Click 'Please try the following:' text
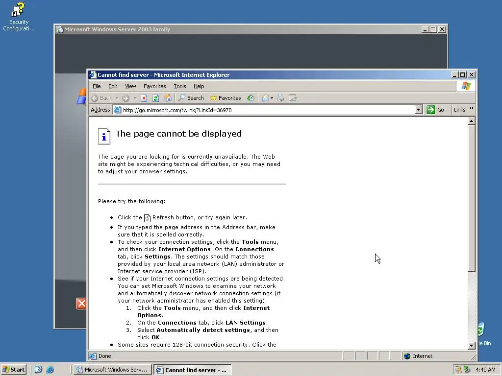Screen dimensions: 502x376 tap(131, 201)
